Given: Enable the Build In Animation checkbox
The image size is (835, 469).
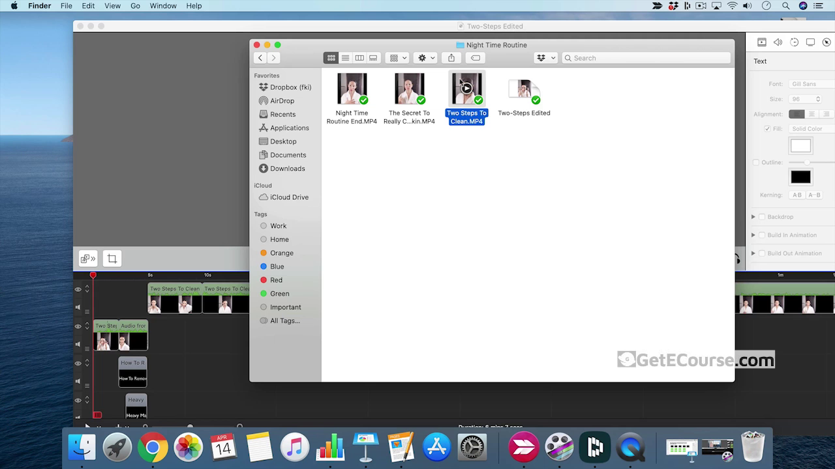Looking at the screenshot, I should (761, 235).
